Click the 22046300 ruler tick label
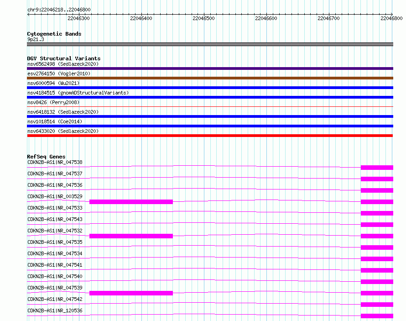406x321 pixels. click(x=78, y=18)
